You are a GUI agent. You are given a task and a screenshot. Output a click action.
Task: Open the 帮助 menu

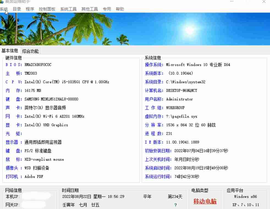click(120, 9)
